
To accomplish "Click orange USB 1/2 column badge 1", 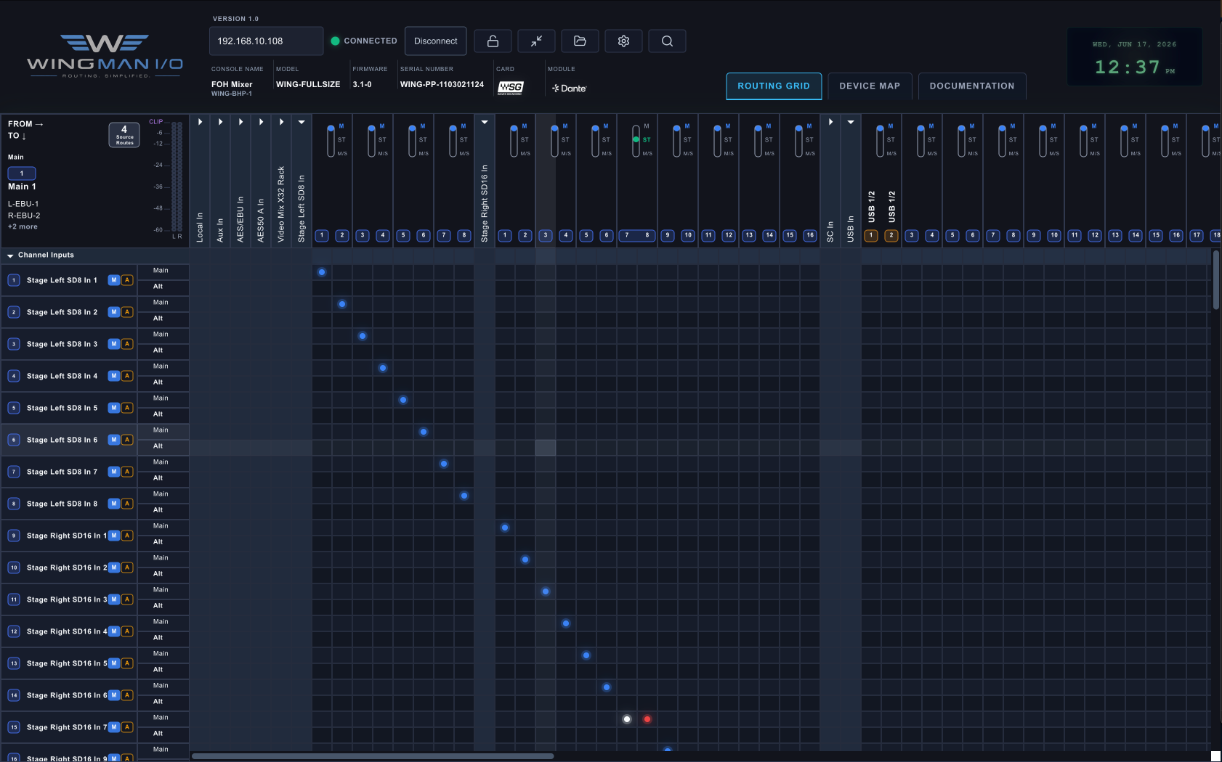I will click(871, 235).
